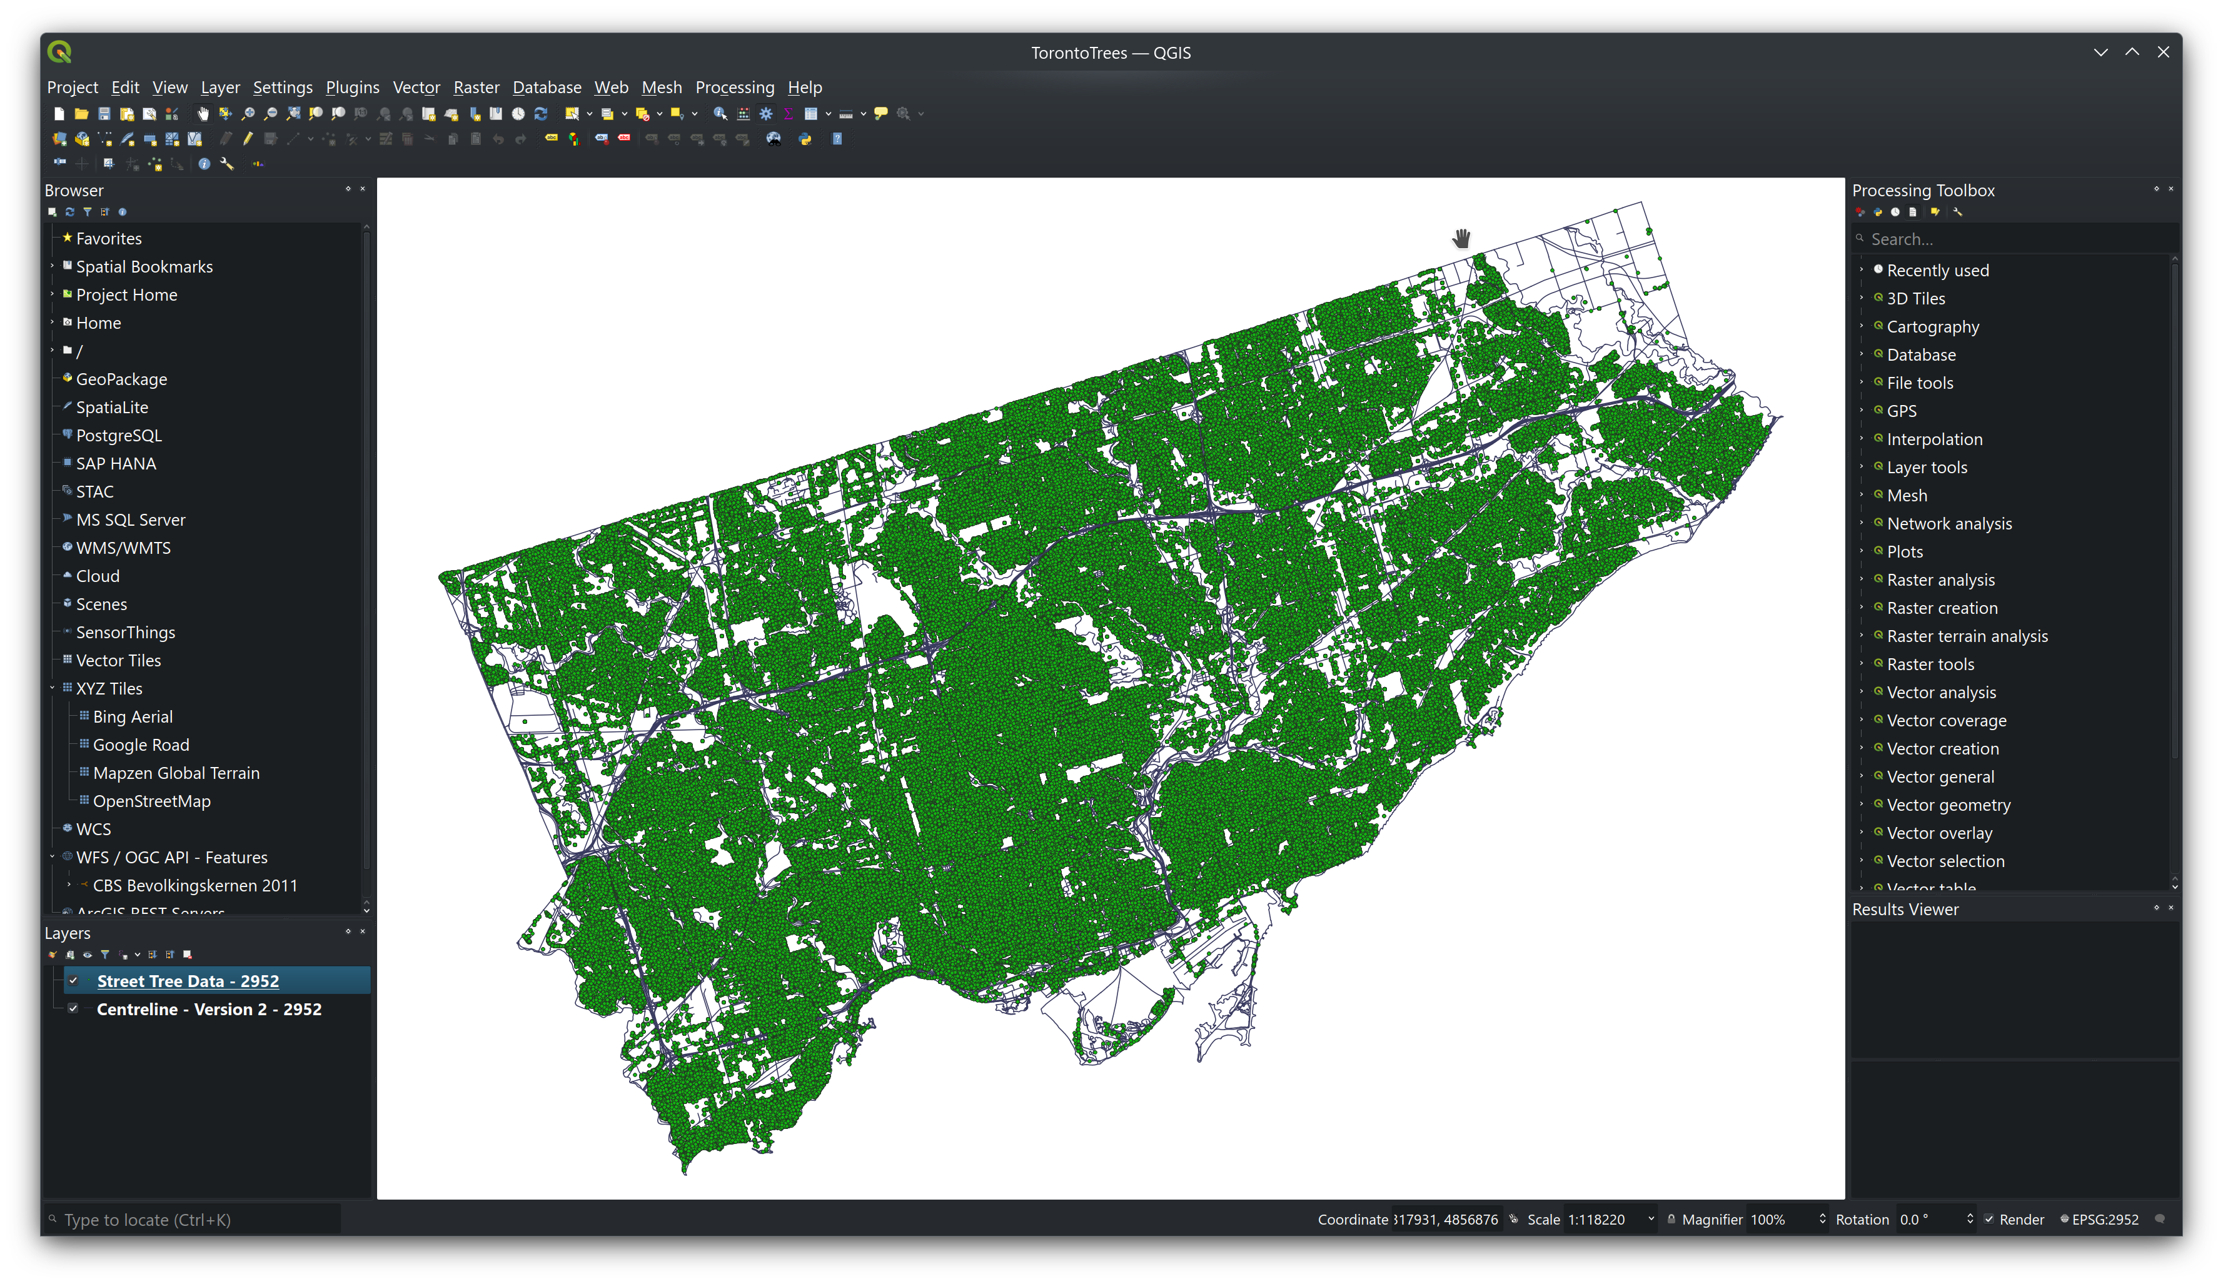This screenshot has width=2223, height=1284.
Task: Open the Python console
Action: [805, 139]
